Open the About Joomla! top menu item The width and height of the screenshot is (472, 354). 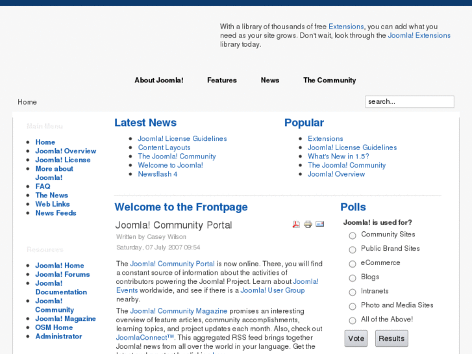tap(159, 80)
